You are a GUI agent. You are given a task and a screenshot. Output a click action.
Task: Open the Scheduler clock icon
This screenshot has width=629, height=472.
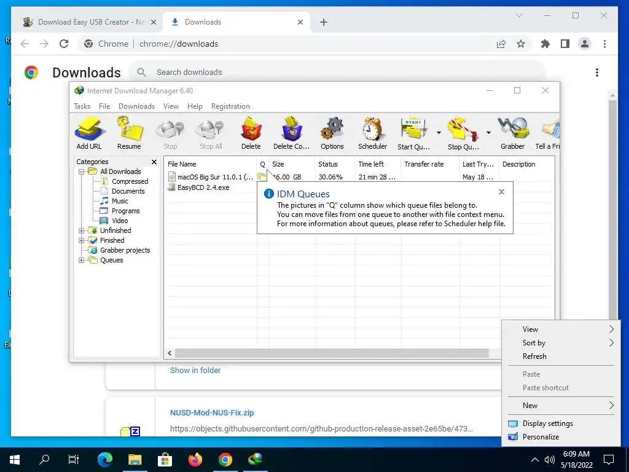coord(373,133)
